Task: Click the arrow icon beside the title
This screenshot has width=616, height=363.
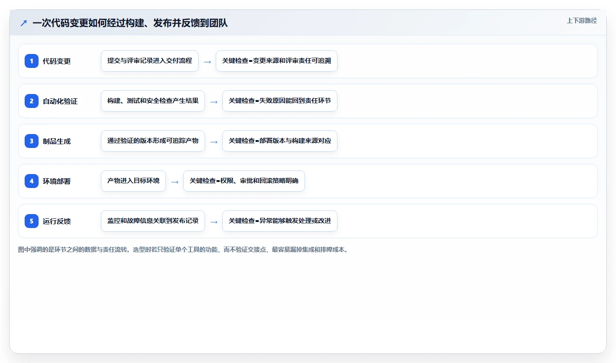Action: (x=24, y=23)
